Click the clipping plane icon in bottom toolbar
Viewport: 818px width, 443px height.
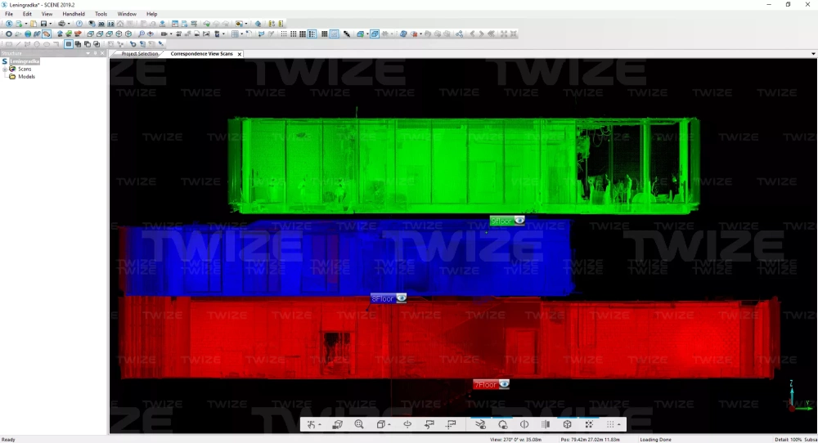(524, 424)
